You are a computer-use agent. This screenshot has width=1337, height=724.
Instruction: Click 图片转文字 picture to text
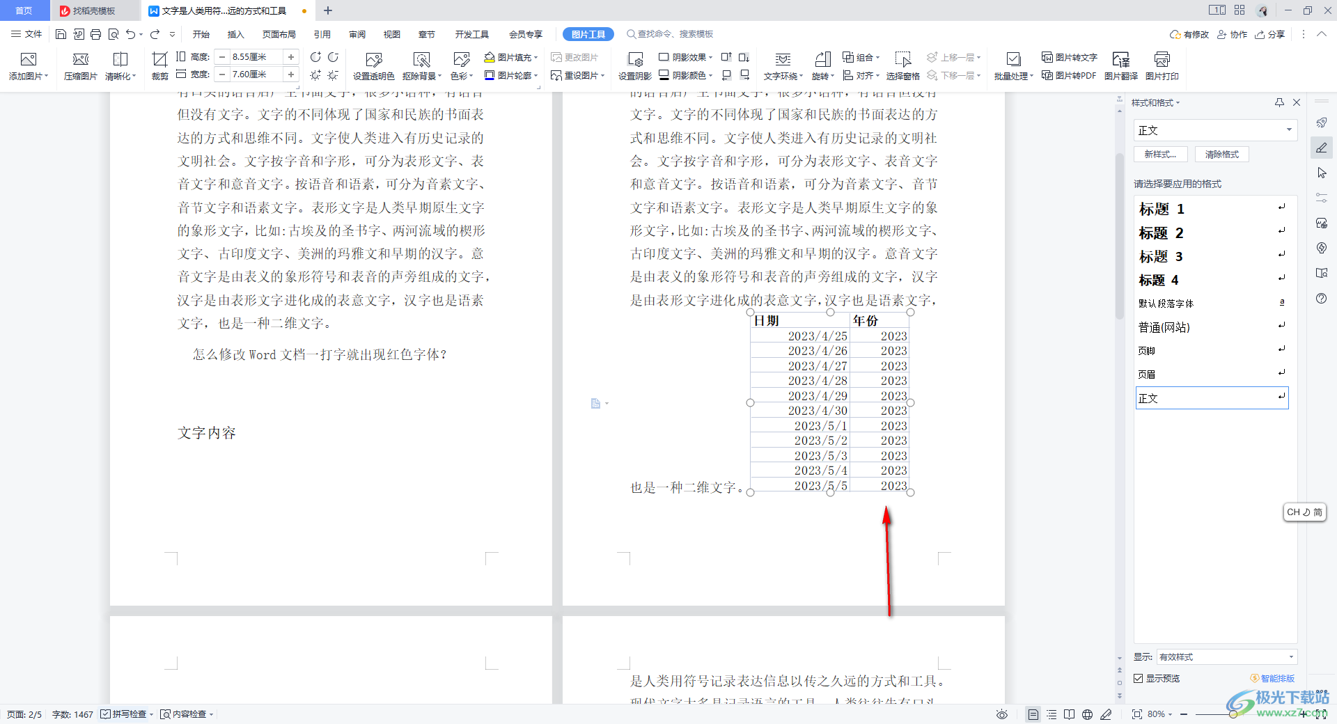click(1069, 57)
